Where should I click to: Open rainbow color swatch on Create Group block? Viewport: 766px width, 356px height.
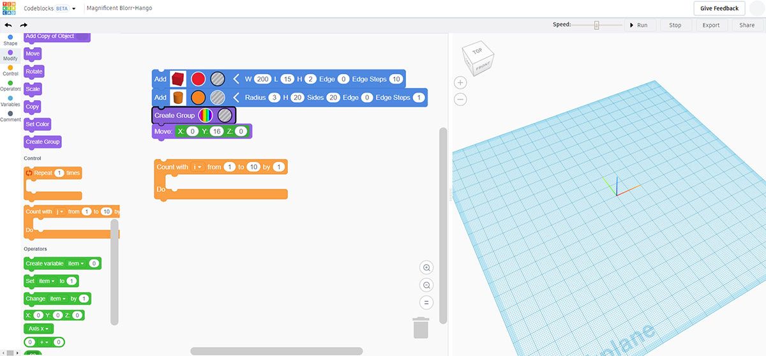point(206,115)
